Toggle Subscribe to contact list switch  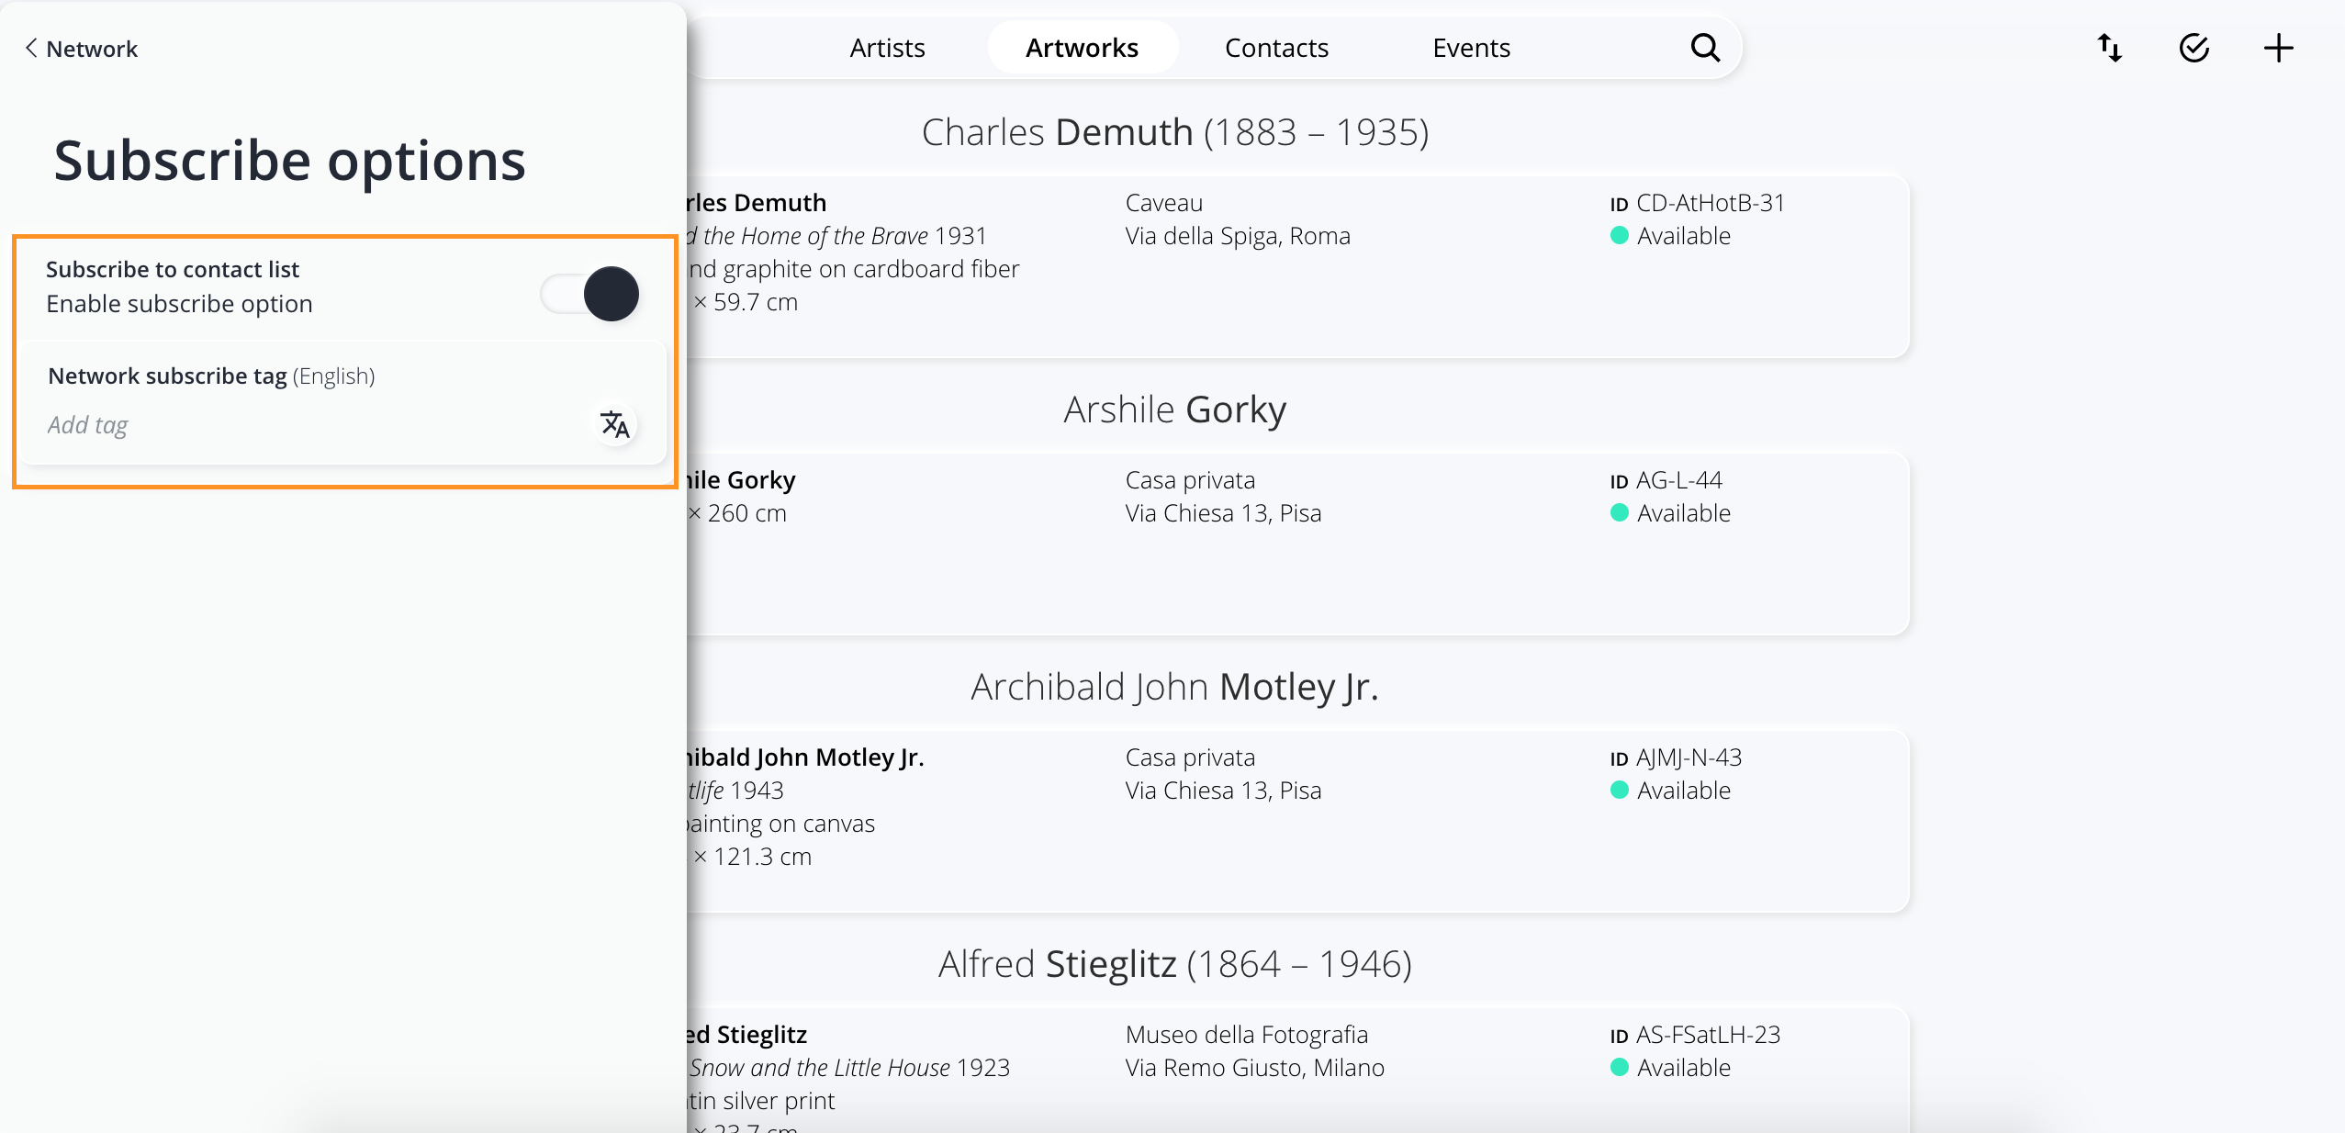589,294
